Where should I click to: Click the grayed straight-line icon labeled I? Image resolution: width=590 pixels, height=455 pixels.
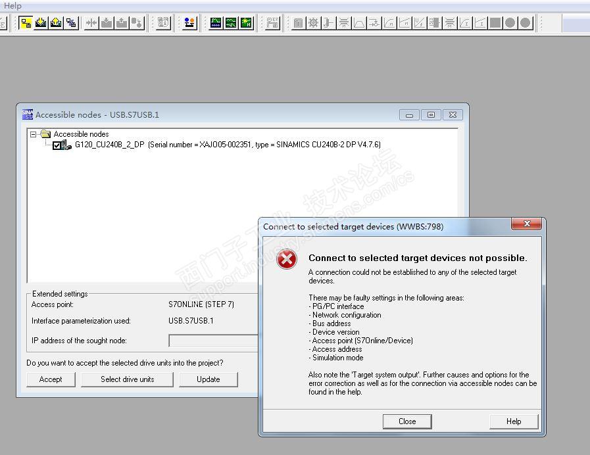tap(480, 23)
